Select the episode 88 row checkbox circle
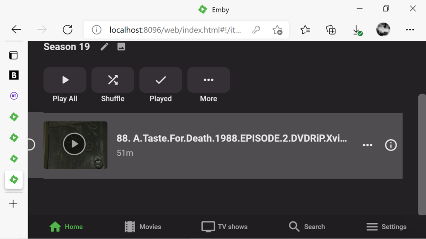426x239 pixels. coord(31,145)
